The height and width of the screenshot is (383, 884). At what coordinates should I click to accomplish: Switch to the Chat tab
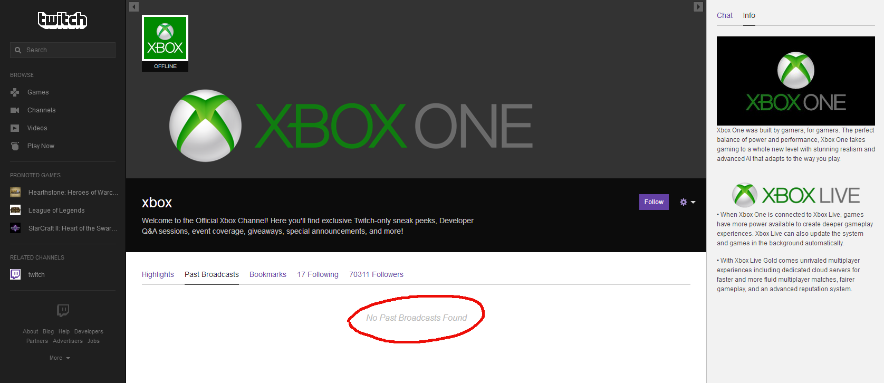point(724,15)
